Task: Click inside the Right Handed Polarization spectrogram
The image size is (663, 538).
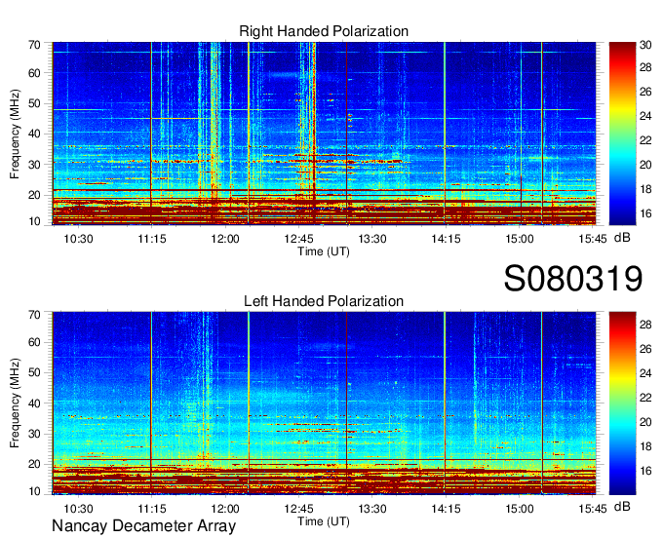Action: (324, 134)
